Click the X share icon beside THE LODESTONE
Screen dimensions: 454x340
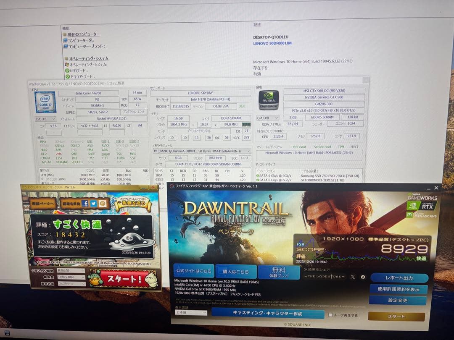tap(353, 277)
